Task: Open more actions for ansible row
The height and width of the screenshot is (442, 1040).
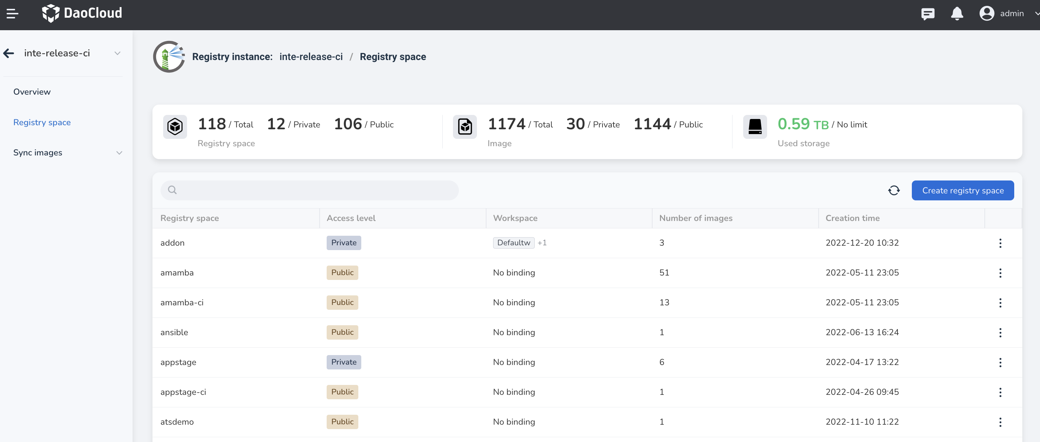Action: (x=1000, y=333)
